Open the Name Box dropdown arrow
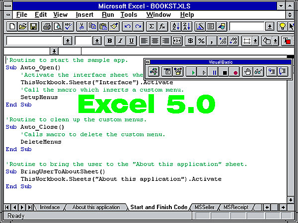This screenshot has height=223, width=298. click(x=54, y=51)
